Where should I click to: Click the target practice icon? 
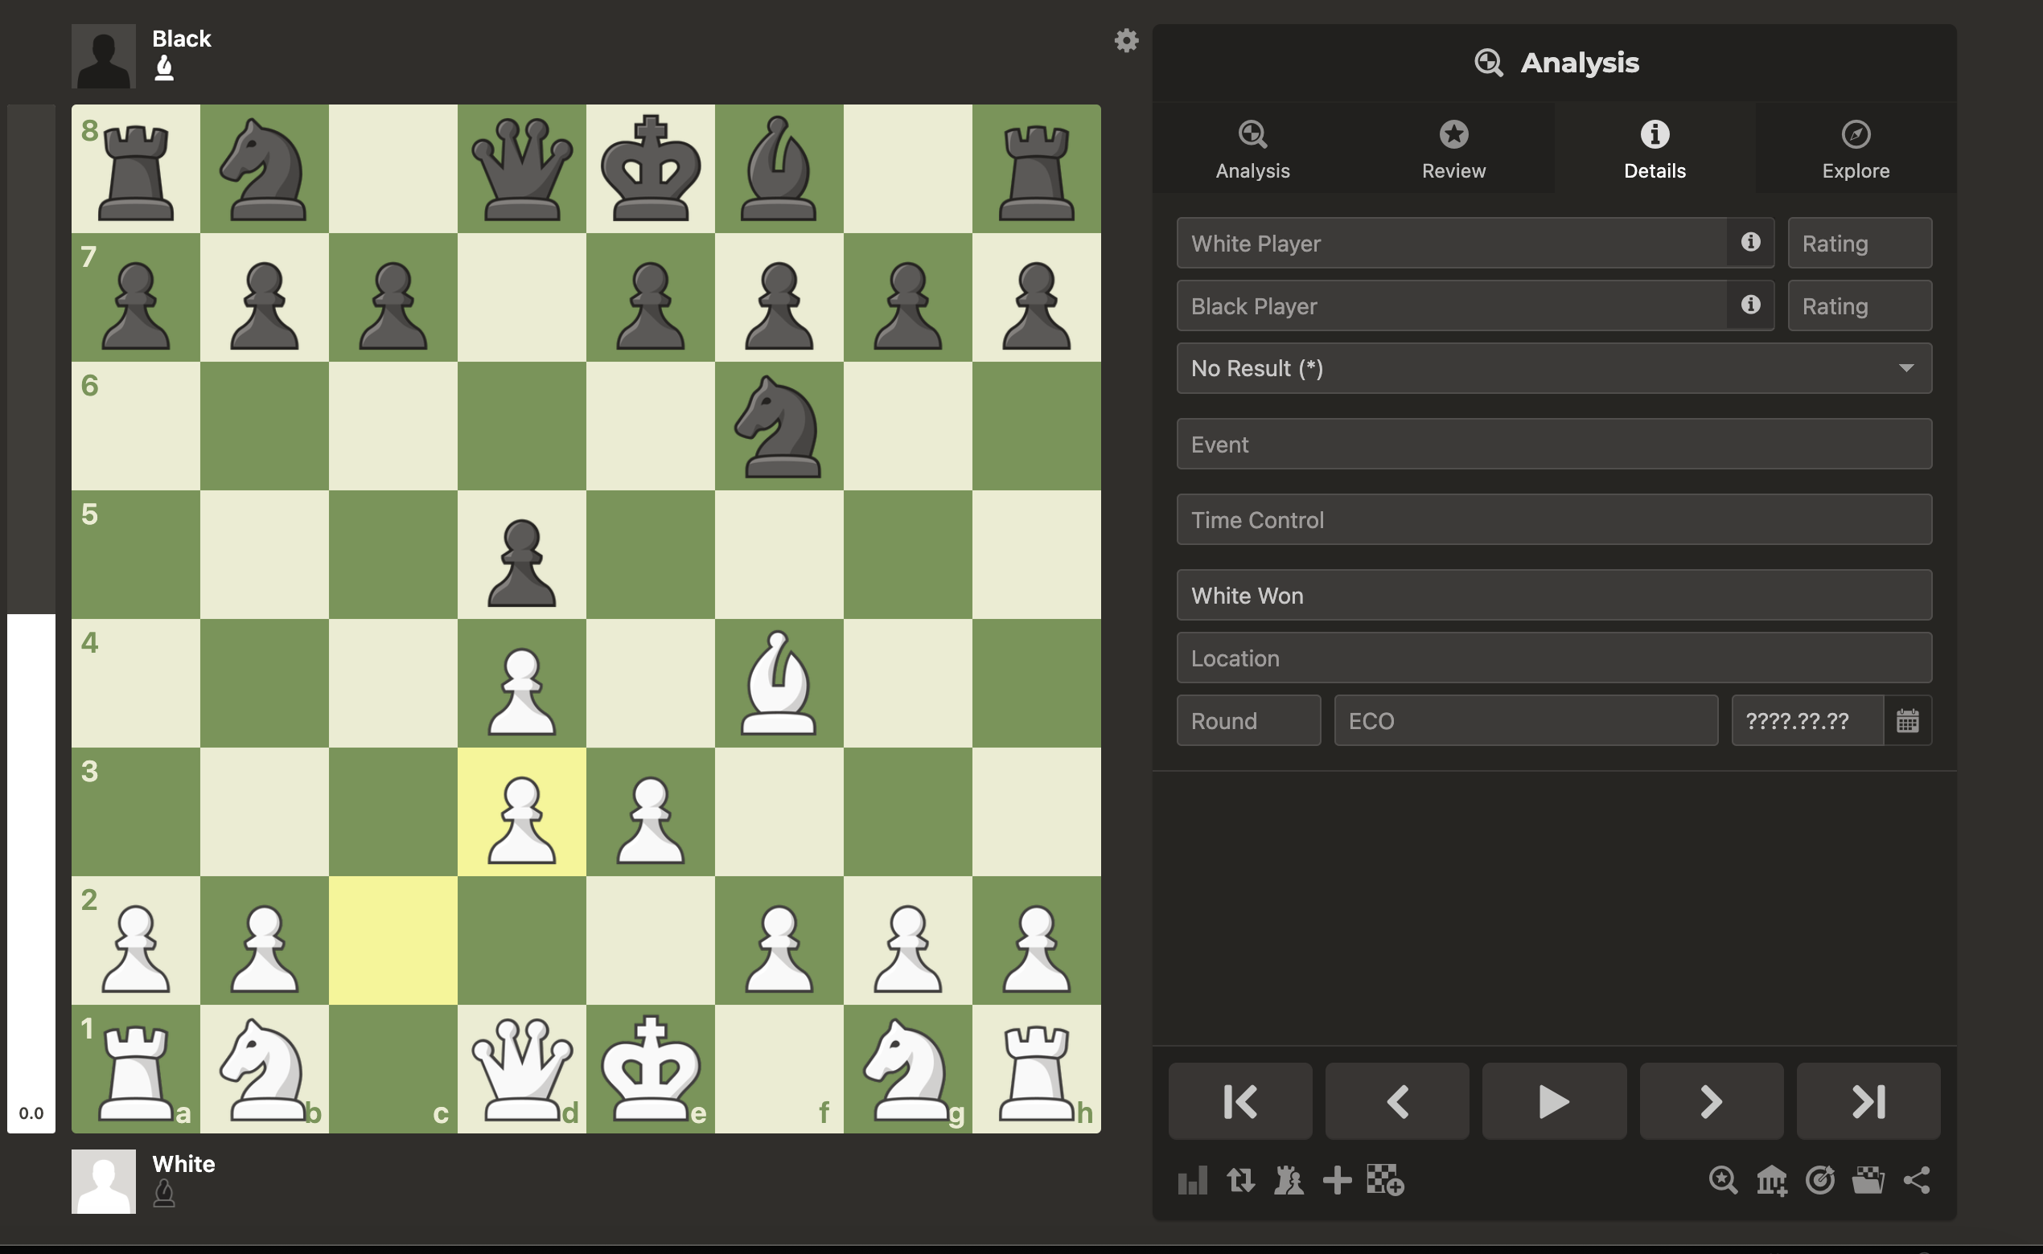pyautogui.click(x=1819, y=1180)
